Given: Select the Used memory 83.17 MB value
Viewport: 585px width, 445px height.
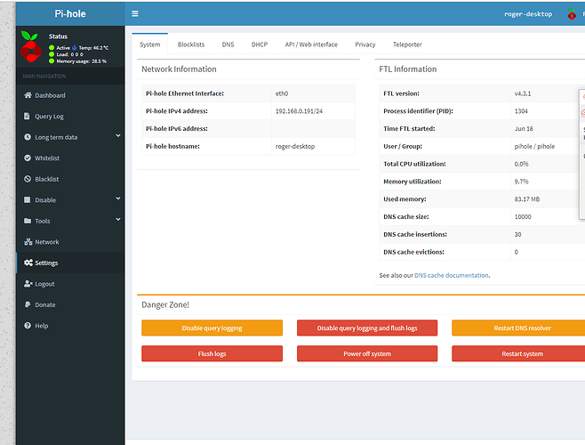Looking at the screenshot, I should click(x=527, y=199).
